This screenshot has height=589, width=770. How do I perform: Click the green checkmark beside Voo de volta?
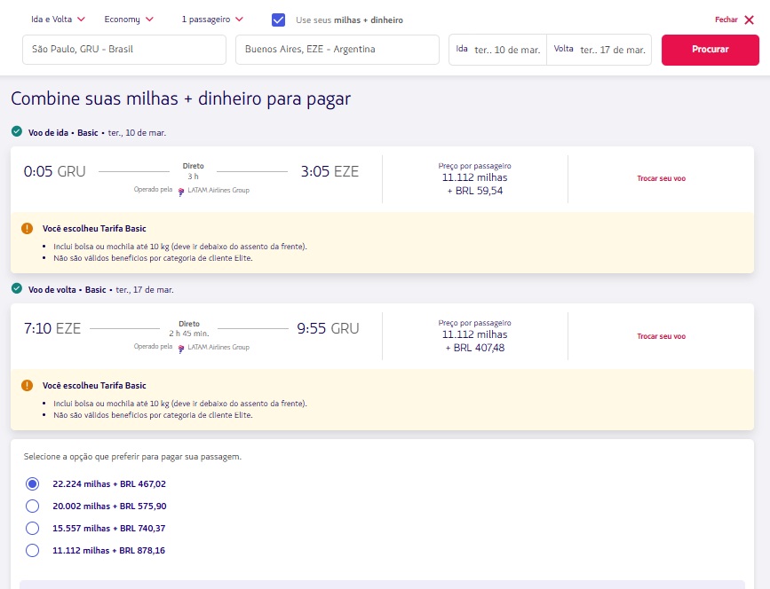(17, 288)
